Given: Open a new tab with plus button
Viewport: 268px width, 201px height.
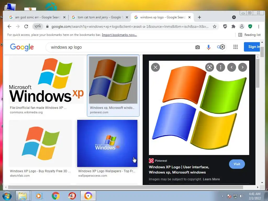Looking at the screenshot, I should [199, 17].
